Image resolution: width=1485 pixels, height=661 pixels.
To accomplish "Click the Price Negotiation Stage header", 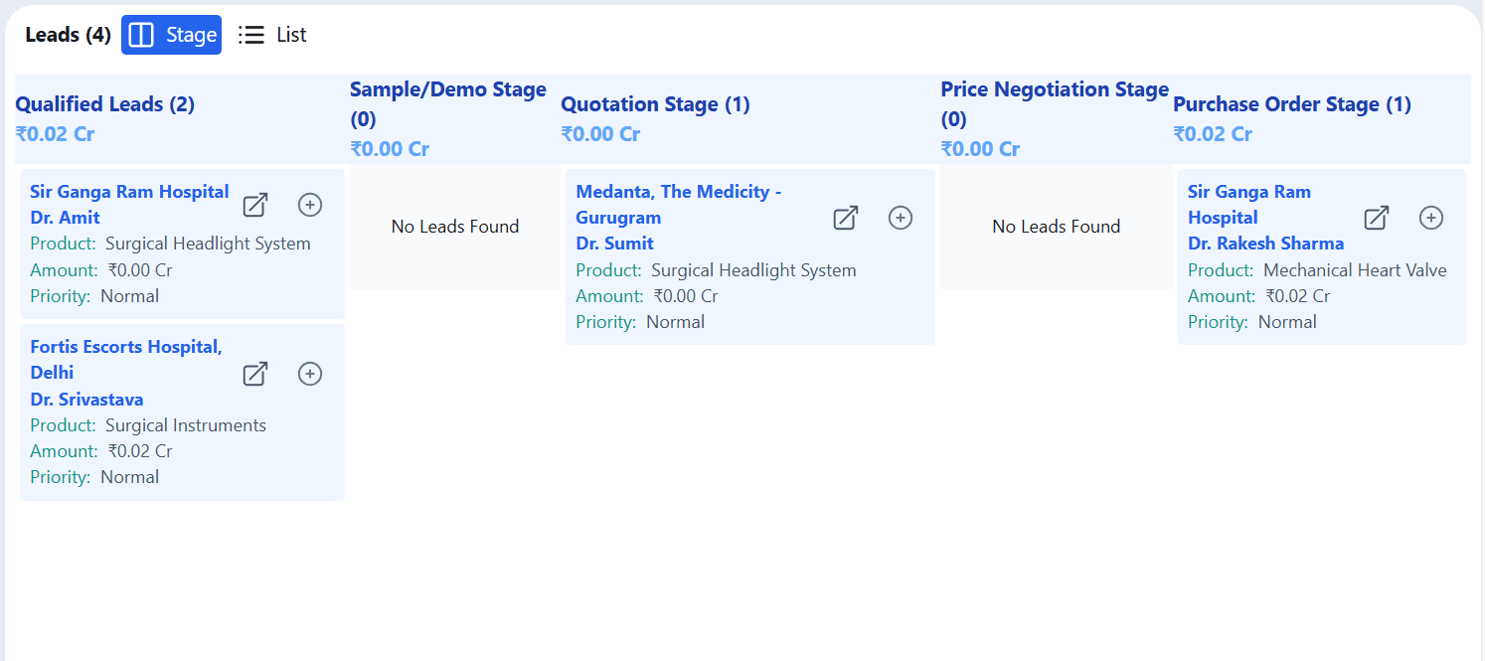I will click(1054, 90).
